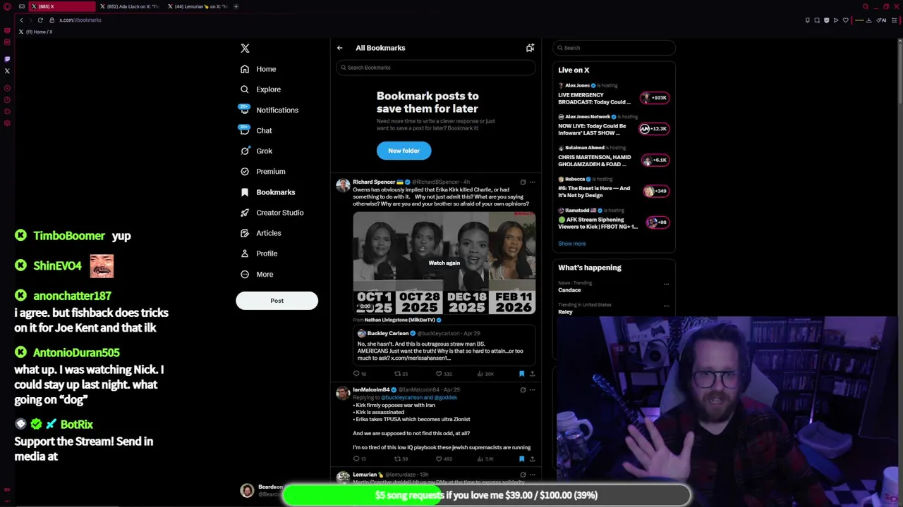Click the browser shield ad-blocker icon
Screen dimensions: 903x507
tap(826, 20)
